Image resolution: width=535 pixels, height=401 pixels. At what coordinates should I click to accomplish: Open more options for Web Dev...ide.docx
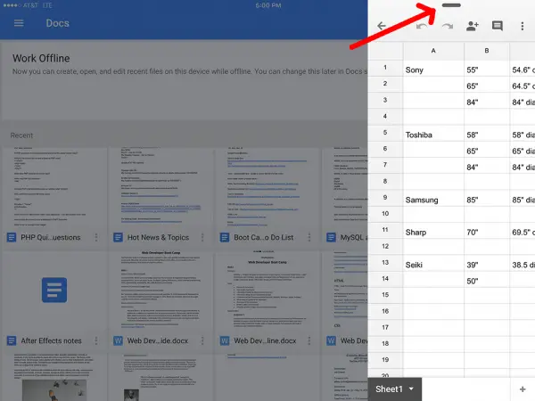[202, 340]
